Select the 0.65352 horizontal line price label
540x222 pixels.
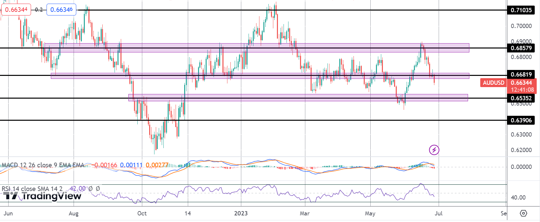(x=521, y=98)
